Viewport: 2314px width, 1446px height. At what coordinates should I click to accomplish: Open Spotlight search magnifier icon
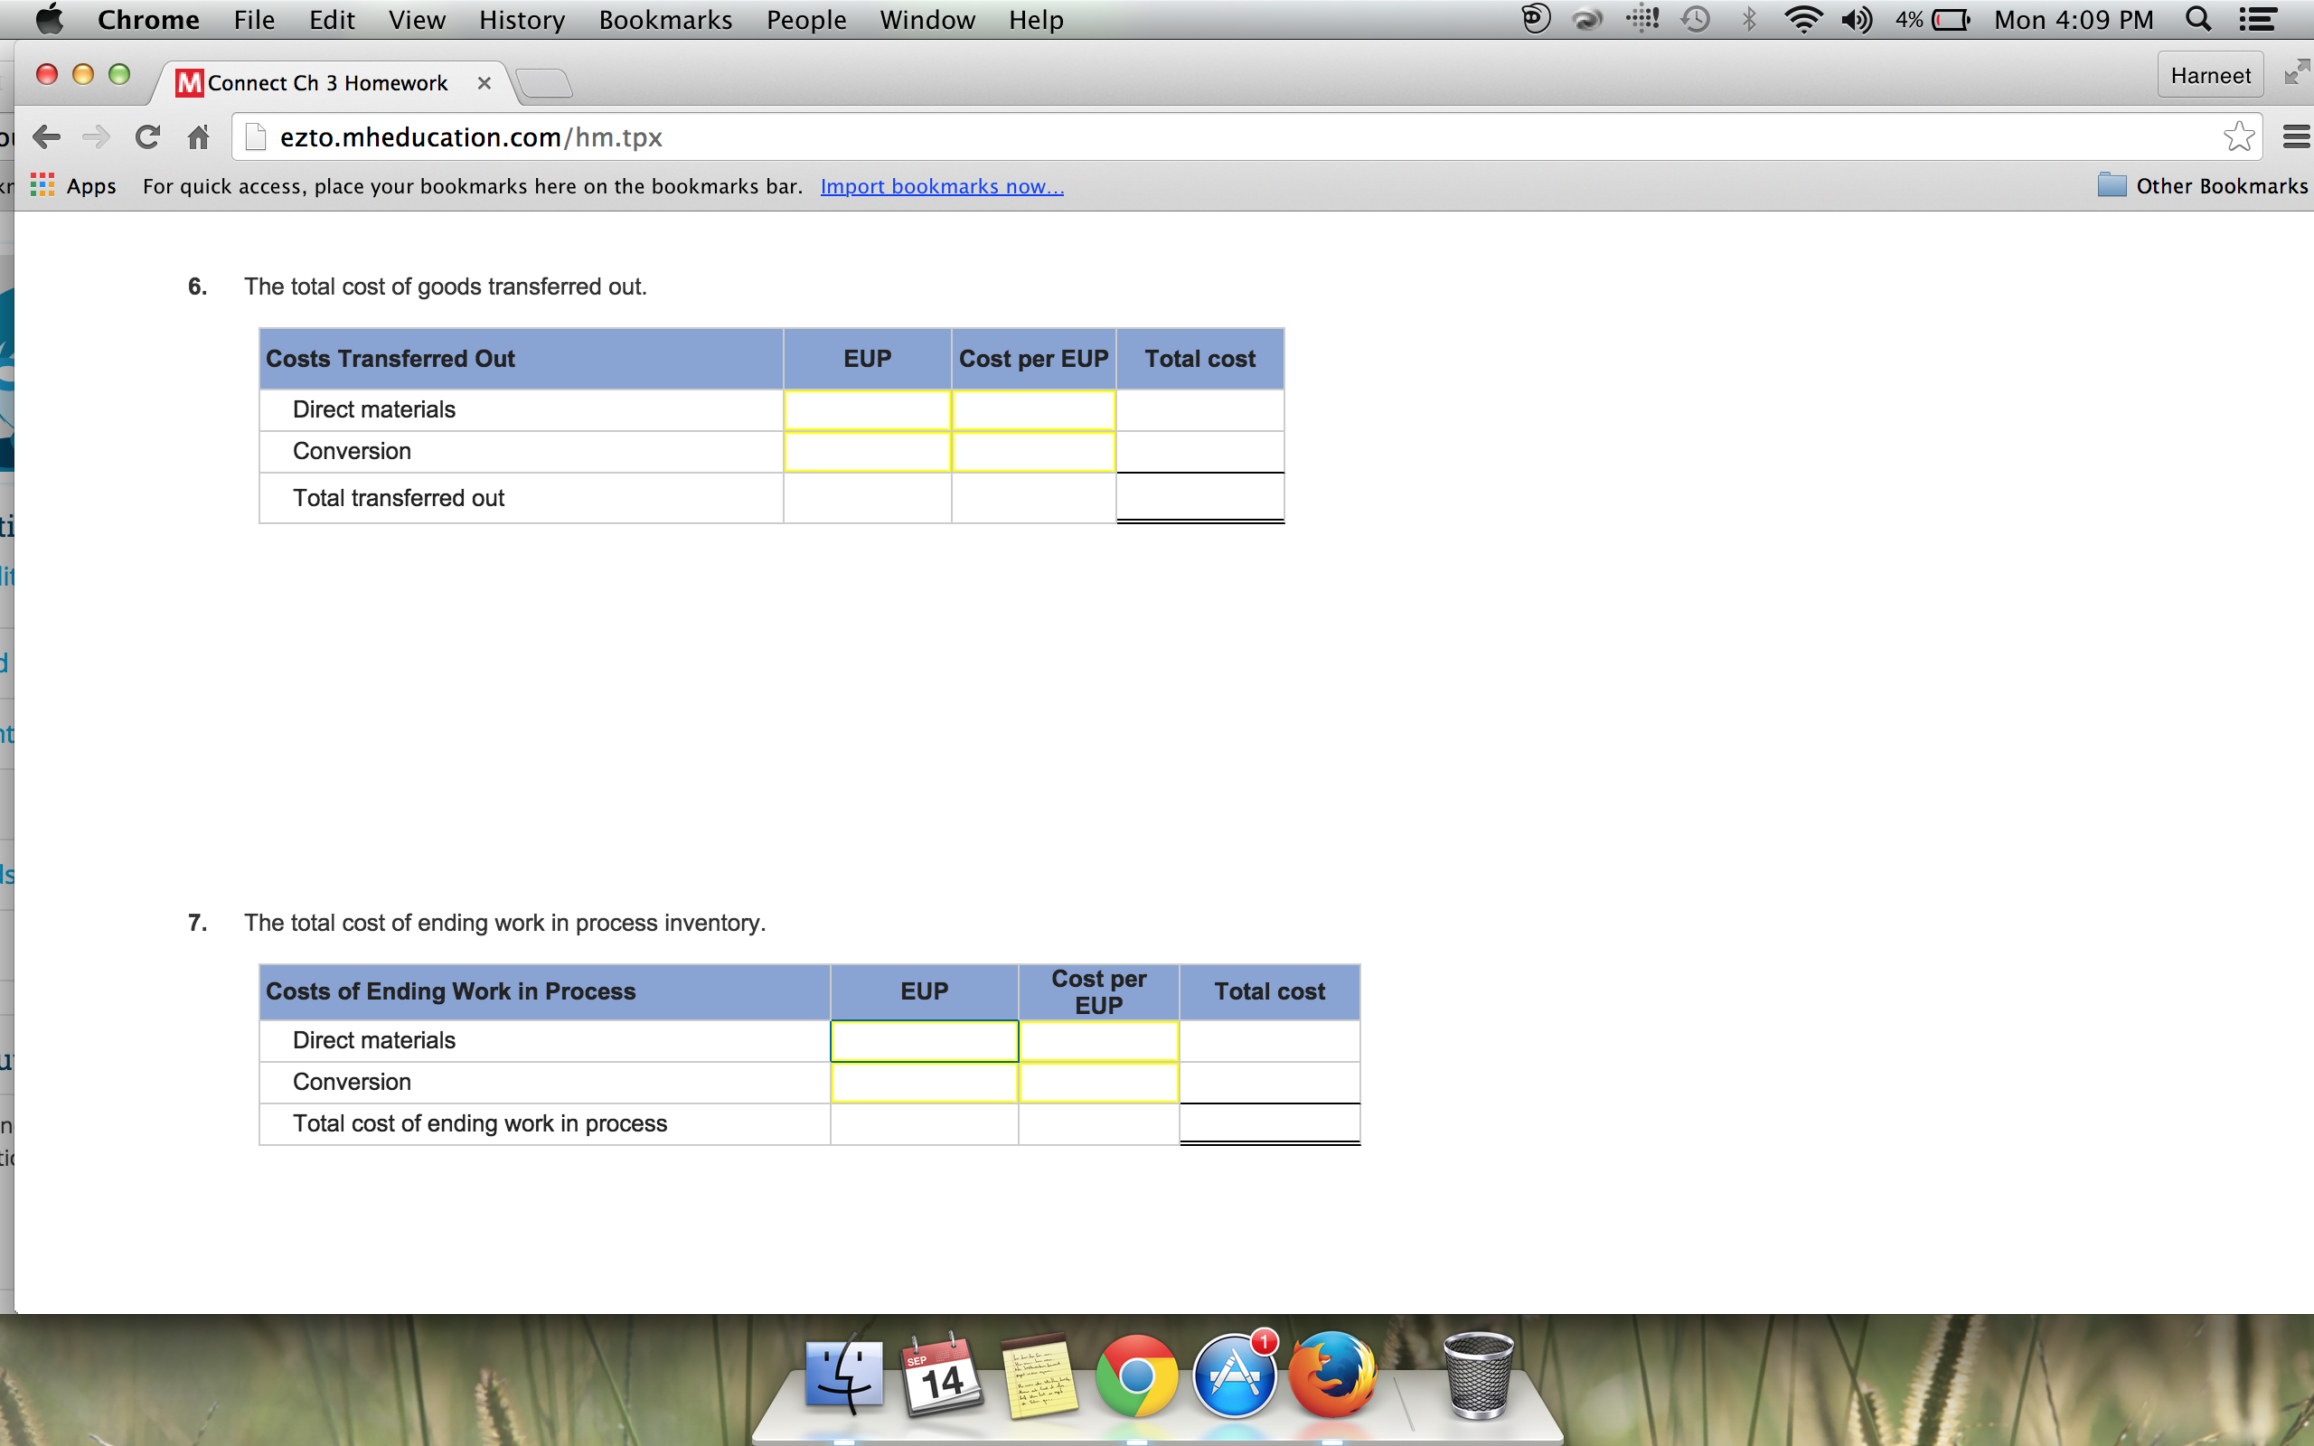coord(2197,19)
